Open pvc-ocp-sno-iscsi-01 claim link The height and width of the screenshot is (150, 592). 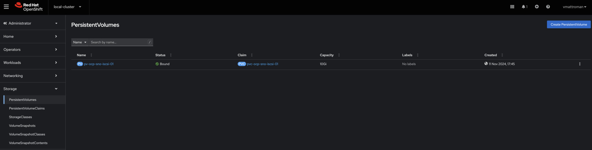click(262, 64)
